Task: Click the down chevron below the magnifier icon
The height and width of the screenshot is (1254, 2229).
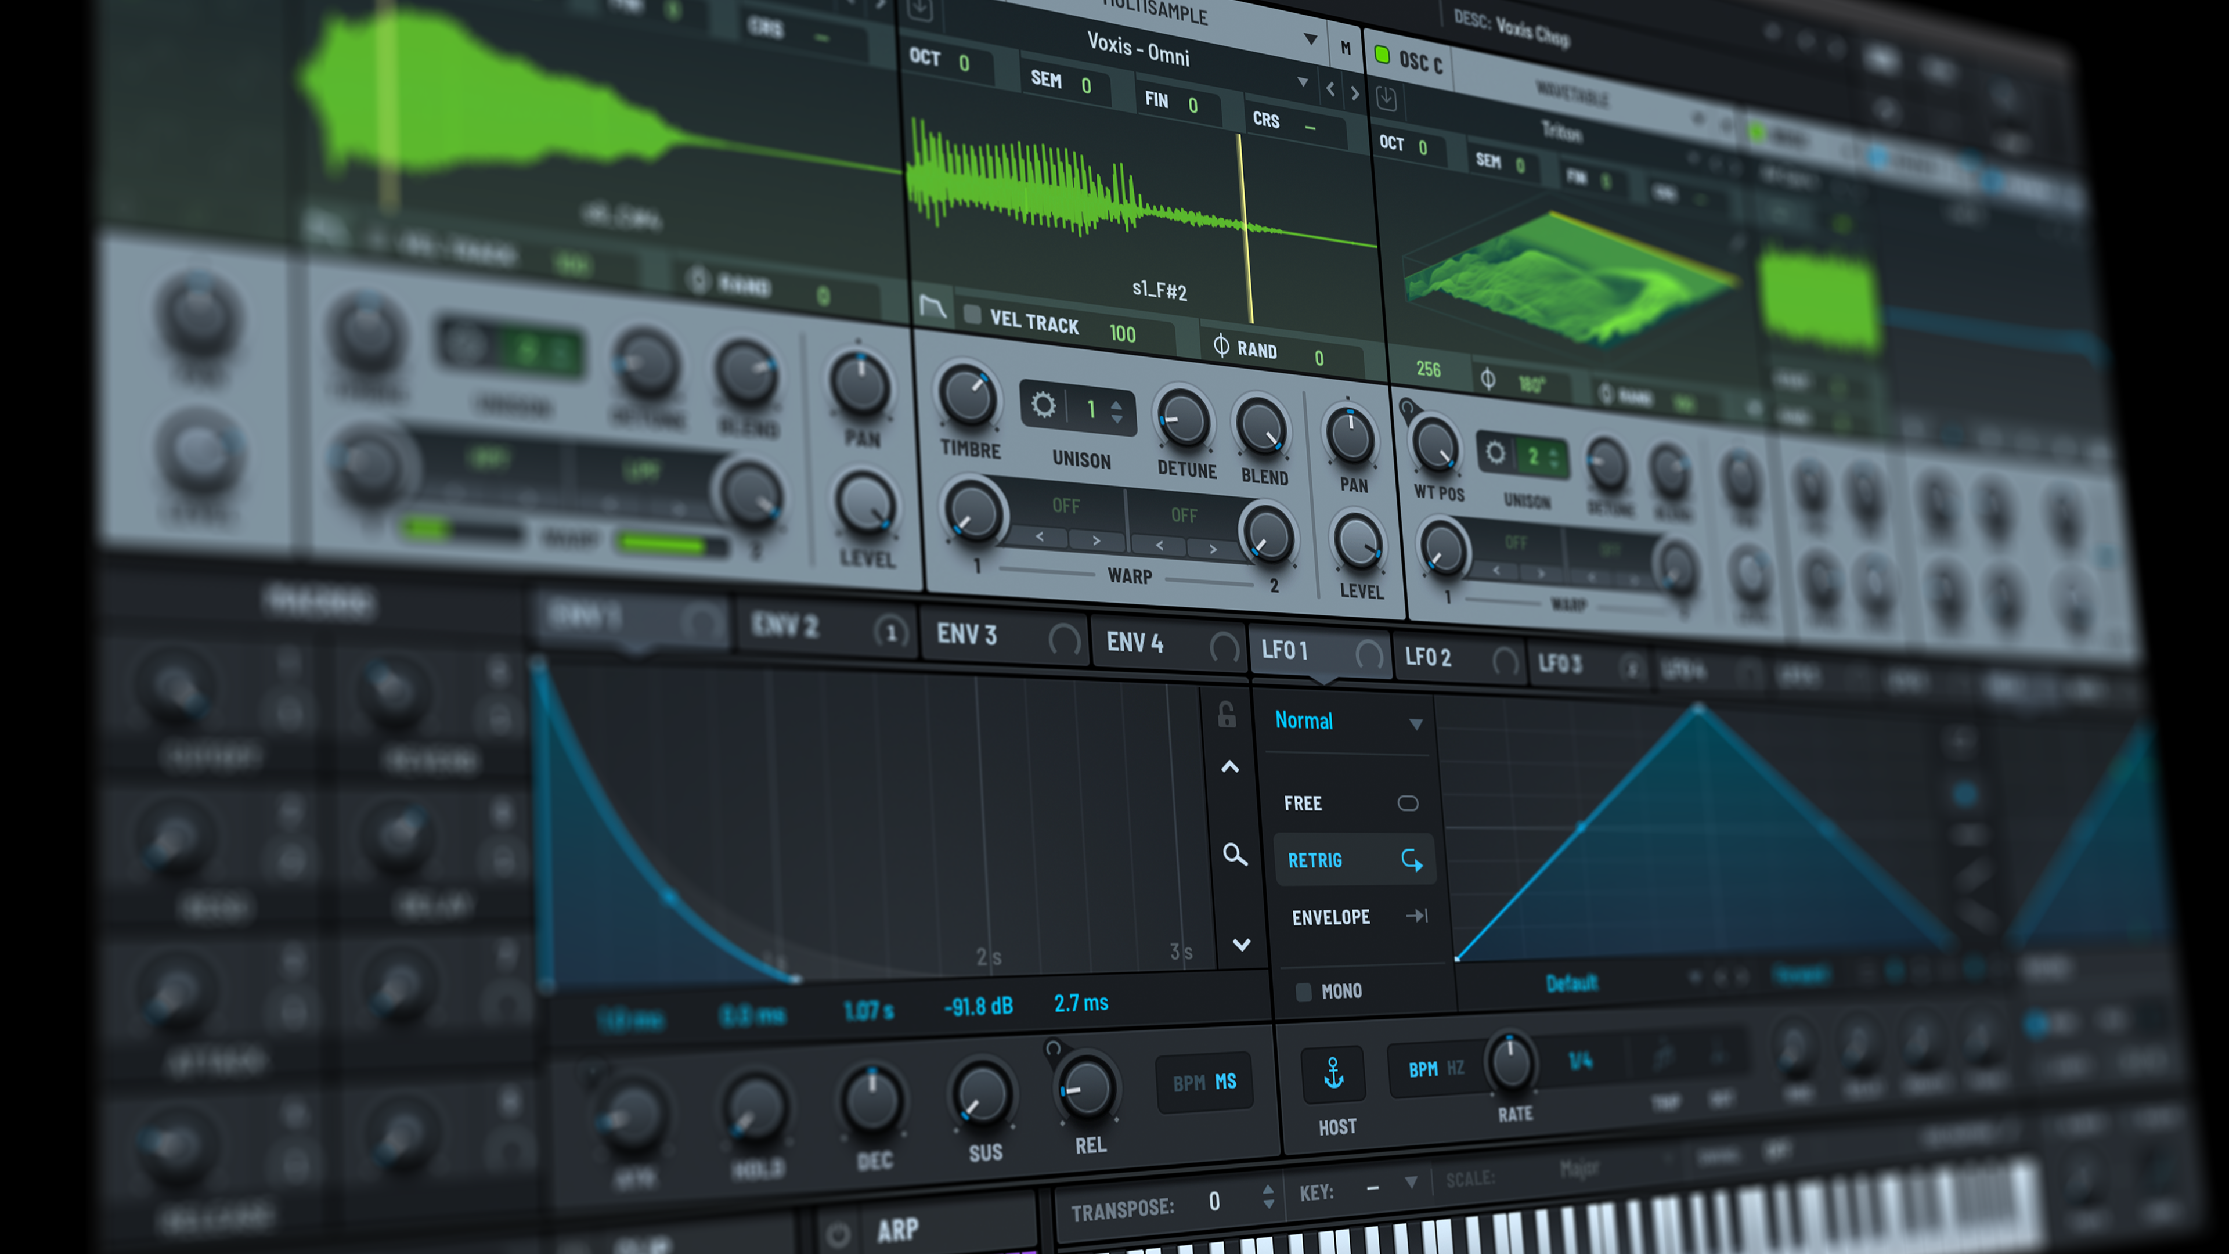Action: (1241, 944)
